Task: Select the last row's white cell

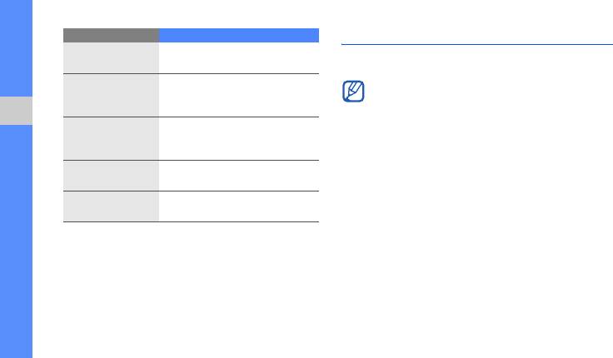Action: click(x=239, y=206)
